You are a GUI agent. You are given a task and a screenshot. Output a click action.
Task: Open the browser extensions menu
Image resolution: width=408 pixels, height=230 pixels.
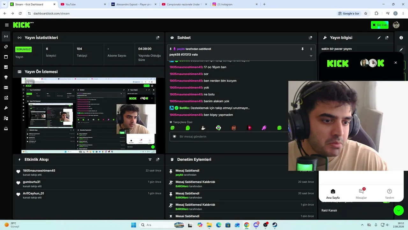point(376,13)
